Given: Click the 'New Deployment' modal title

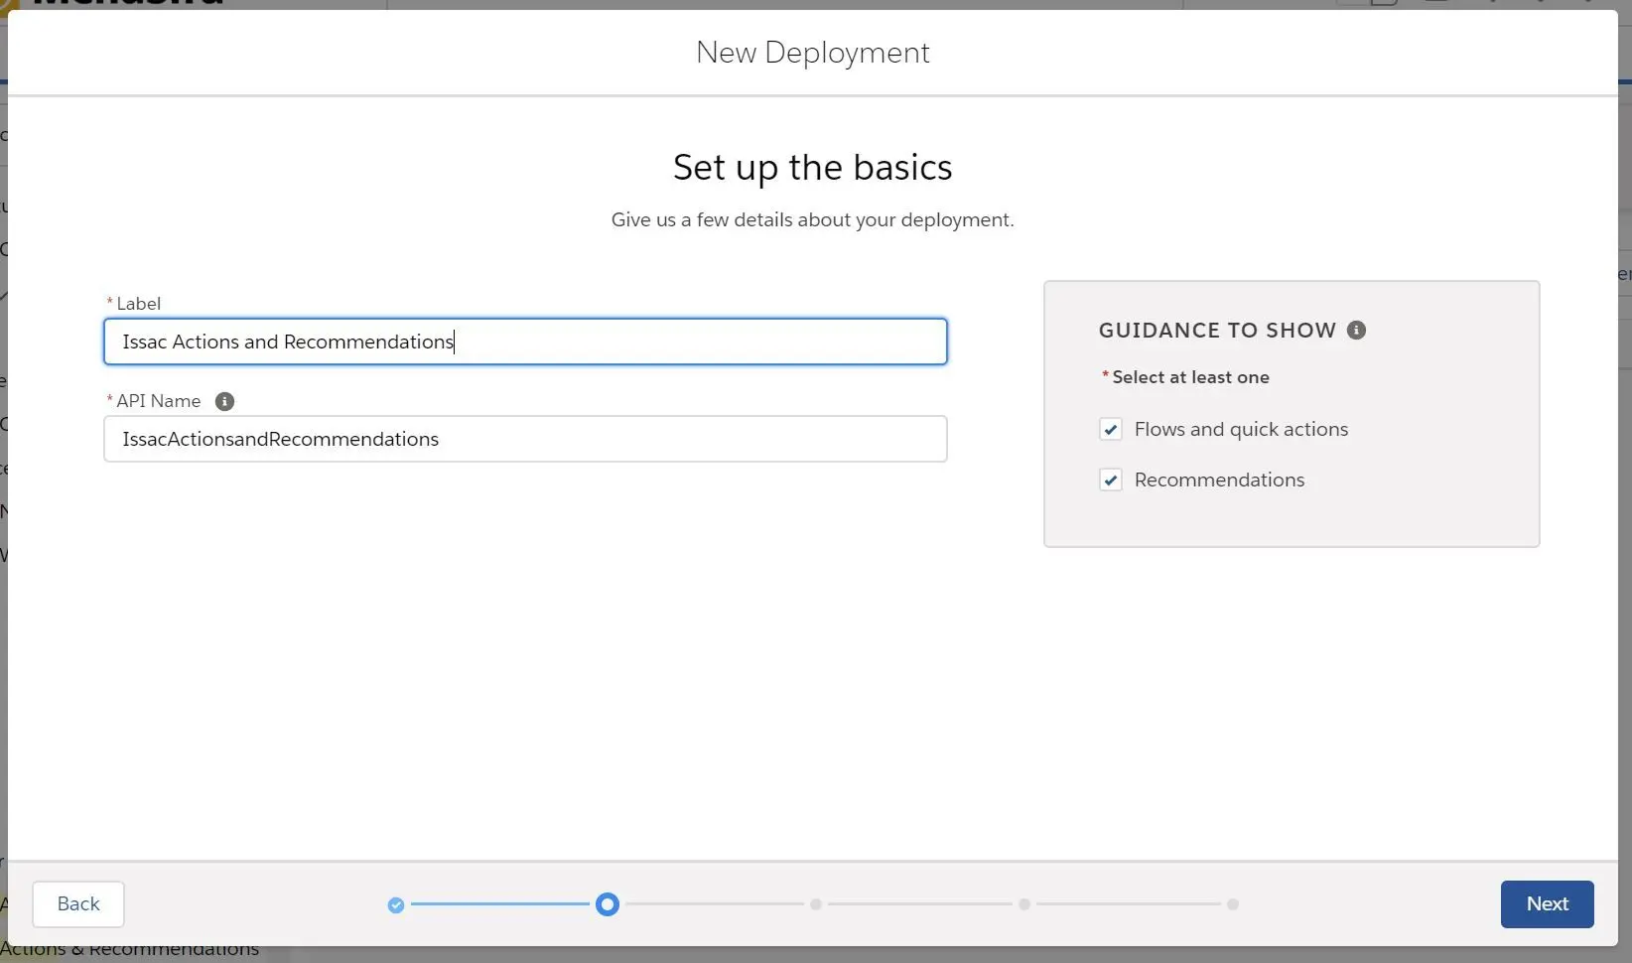Looking at the screenshot, I should [x=812, y=53].
